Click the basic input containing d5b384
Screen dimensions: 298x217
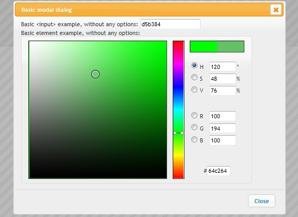pos(170,24)
